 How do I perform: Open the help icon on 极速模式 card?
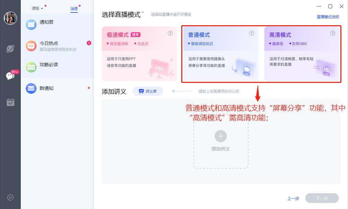169,33
